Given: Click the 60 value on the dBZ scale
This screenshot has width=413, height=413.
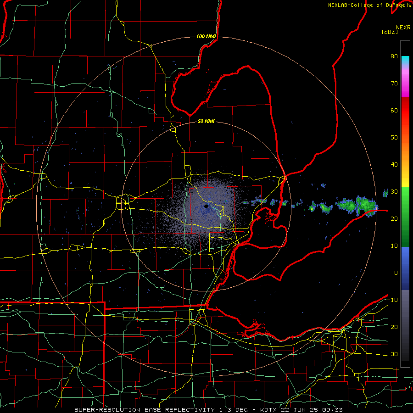Looking at the screenshot, I should click(x=394, y=110).
